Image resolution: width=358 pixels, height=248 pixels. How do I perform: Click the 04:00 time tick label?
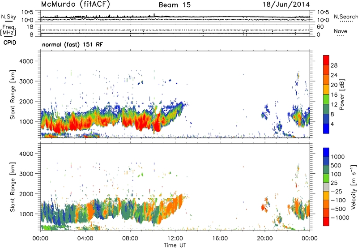coord(85,239)
